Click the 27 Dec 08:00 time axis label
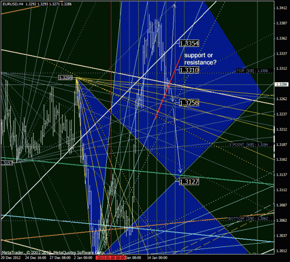290x262 pixels. coord(60,258)
